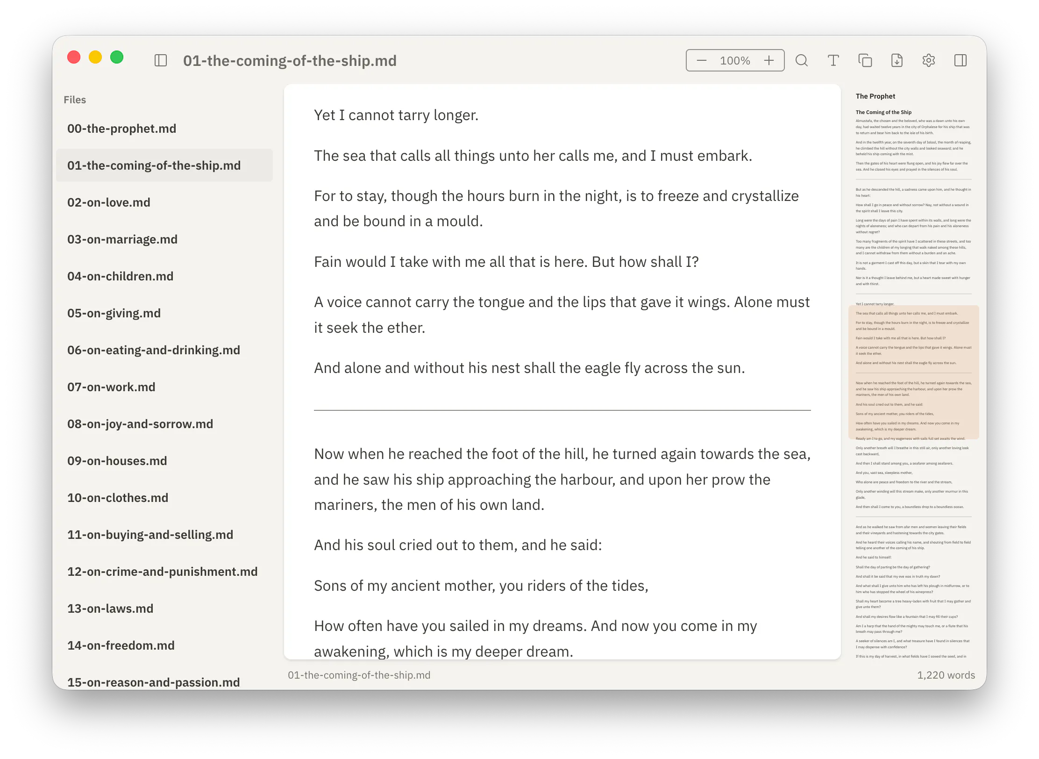The image size is (1039, 759).
Task: Click the paragraph 'For to stay, though the hours burn'
Action: (x=556, y=208)
